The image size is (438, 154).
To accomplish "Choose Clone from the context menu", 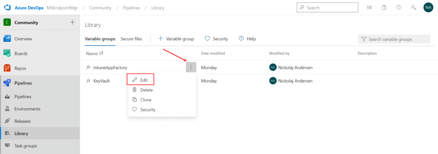I will point(162,100).
